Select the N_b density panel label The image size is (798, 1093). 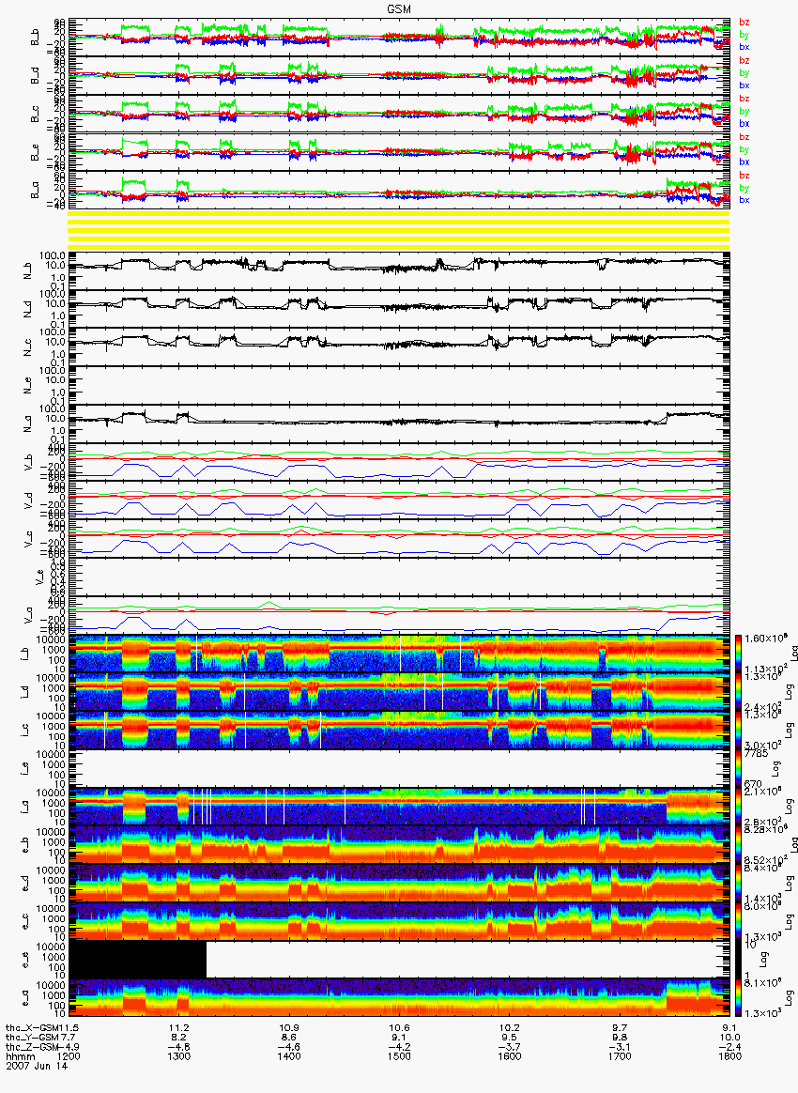pos(28,269)
